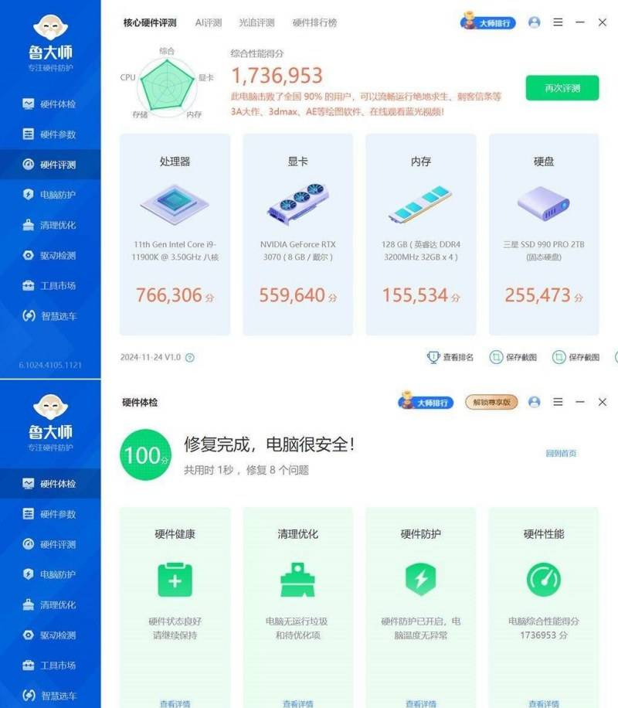Viewport: 618px width, 708px height.
Task: Click the 修复完成，电脑很安全! heading
Action: (x=269, y=444)
